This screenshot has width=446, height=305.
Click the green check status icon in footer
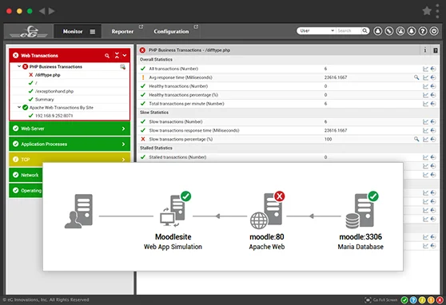pyautogui.click(x=404, y=300)
